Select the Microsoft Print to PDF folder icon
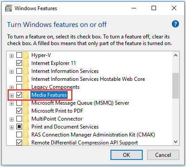This screenshot has width=186, height=167. 26,111
